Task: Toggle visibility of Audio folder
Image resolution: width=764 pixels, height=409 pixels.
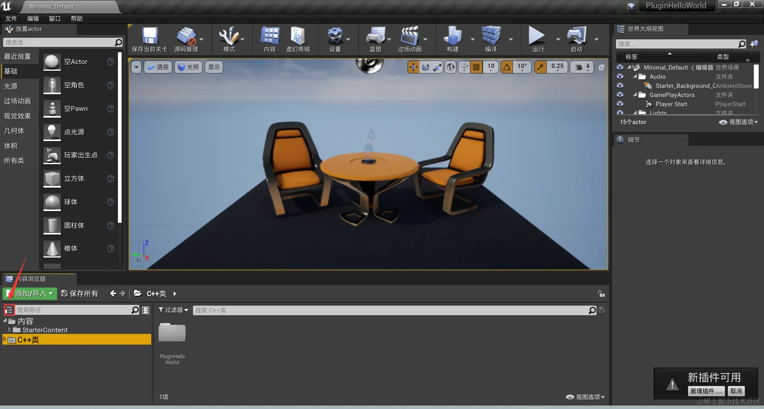Action: point(620,76)
